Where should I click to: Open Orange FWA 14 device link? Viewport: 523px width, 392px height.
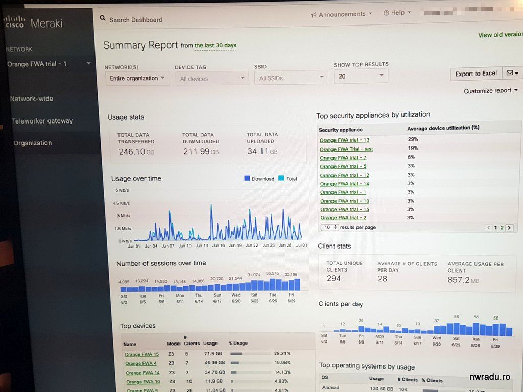[x=143, y=373]
